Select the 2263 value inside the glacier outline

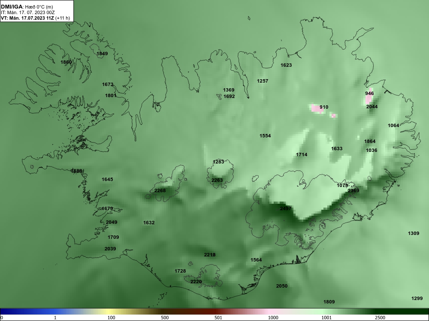217,181
